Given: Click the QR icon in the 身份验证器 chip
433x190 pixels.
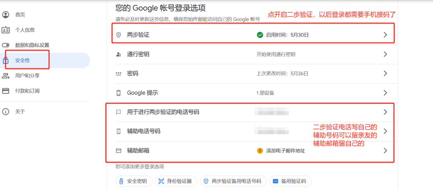Looking at the screenshot, I should pos(161,181).
